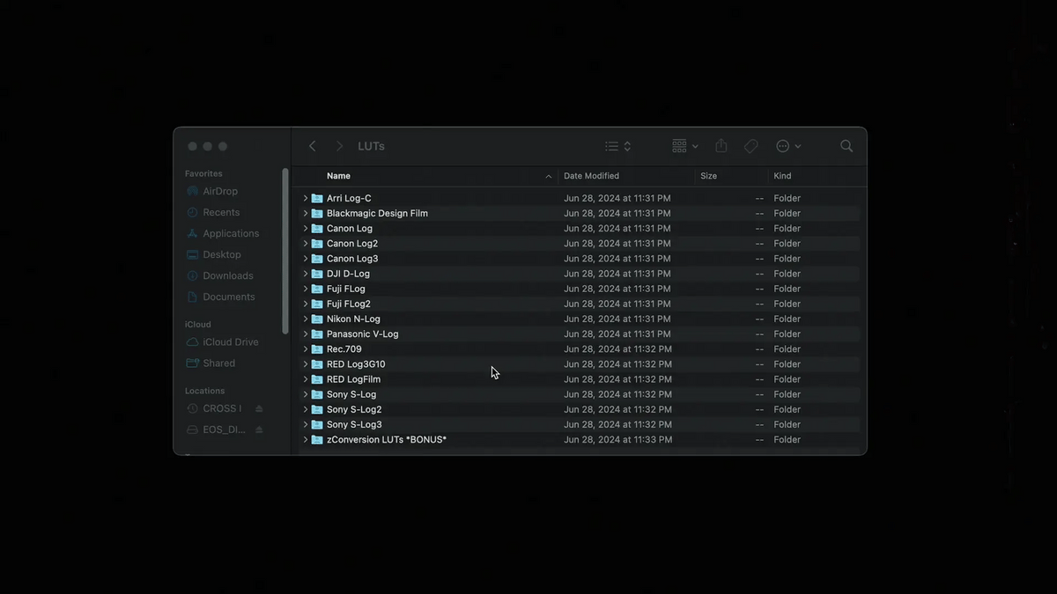Open the list view switcher
1057x594 pixels.
617,146
